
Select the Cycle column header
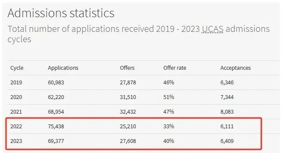pyautogui.click(x=17, y=68)
